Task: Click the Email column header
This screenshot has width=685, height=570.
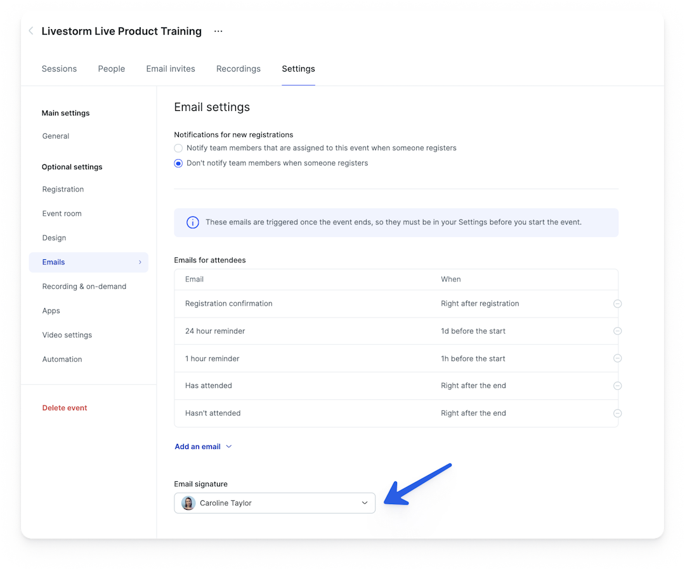Action: click(195, 279)
